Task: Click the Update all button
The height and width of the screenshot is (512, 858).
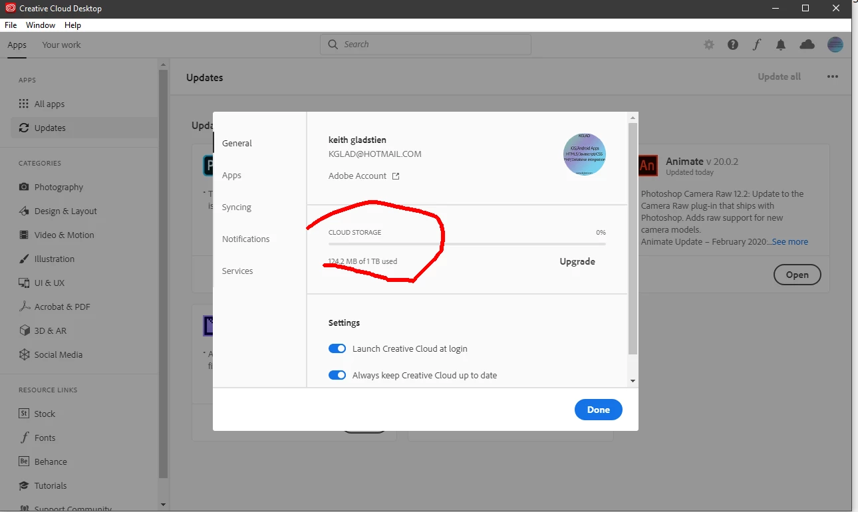Action: [x=780, y=76]
